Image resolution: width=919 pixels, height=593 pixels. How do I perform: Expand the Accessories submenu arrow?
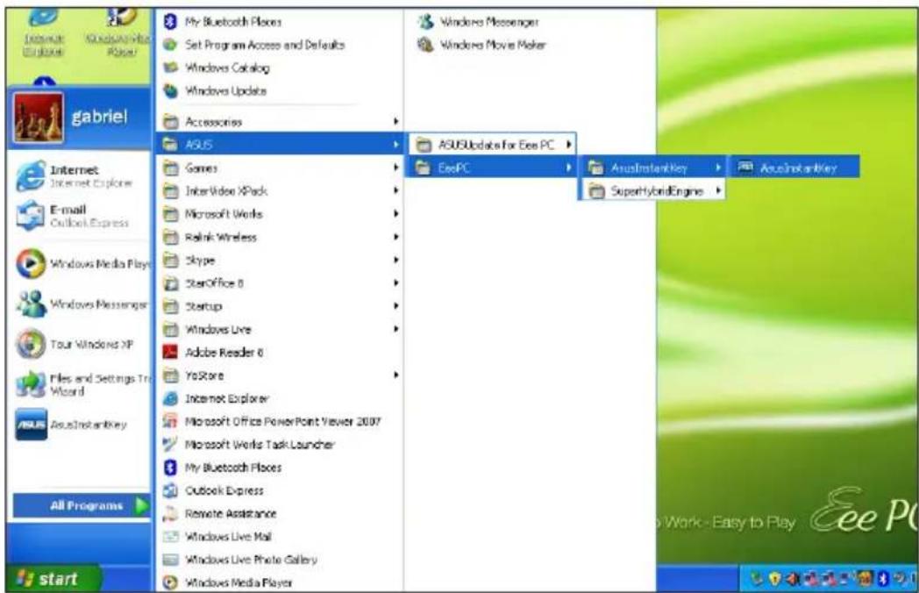(396, 121)
